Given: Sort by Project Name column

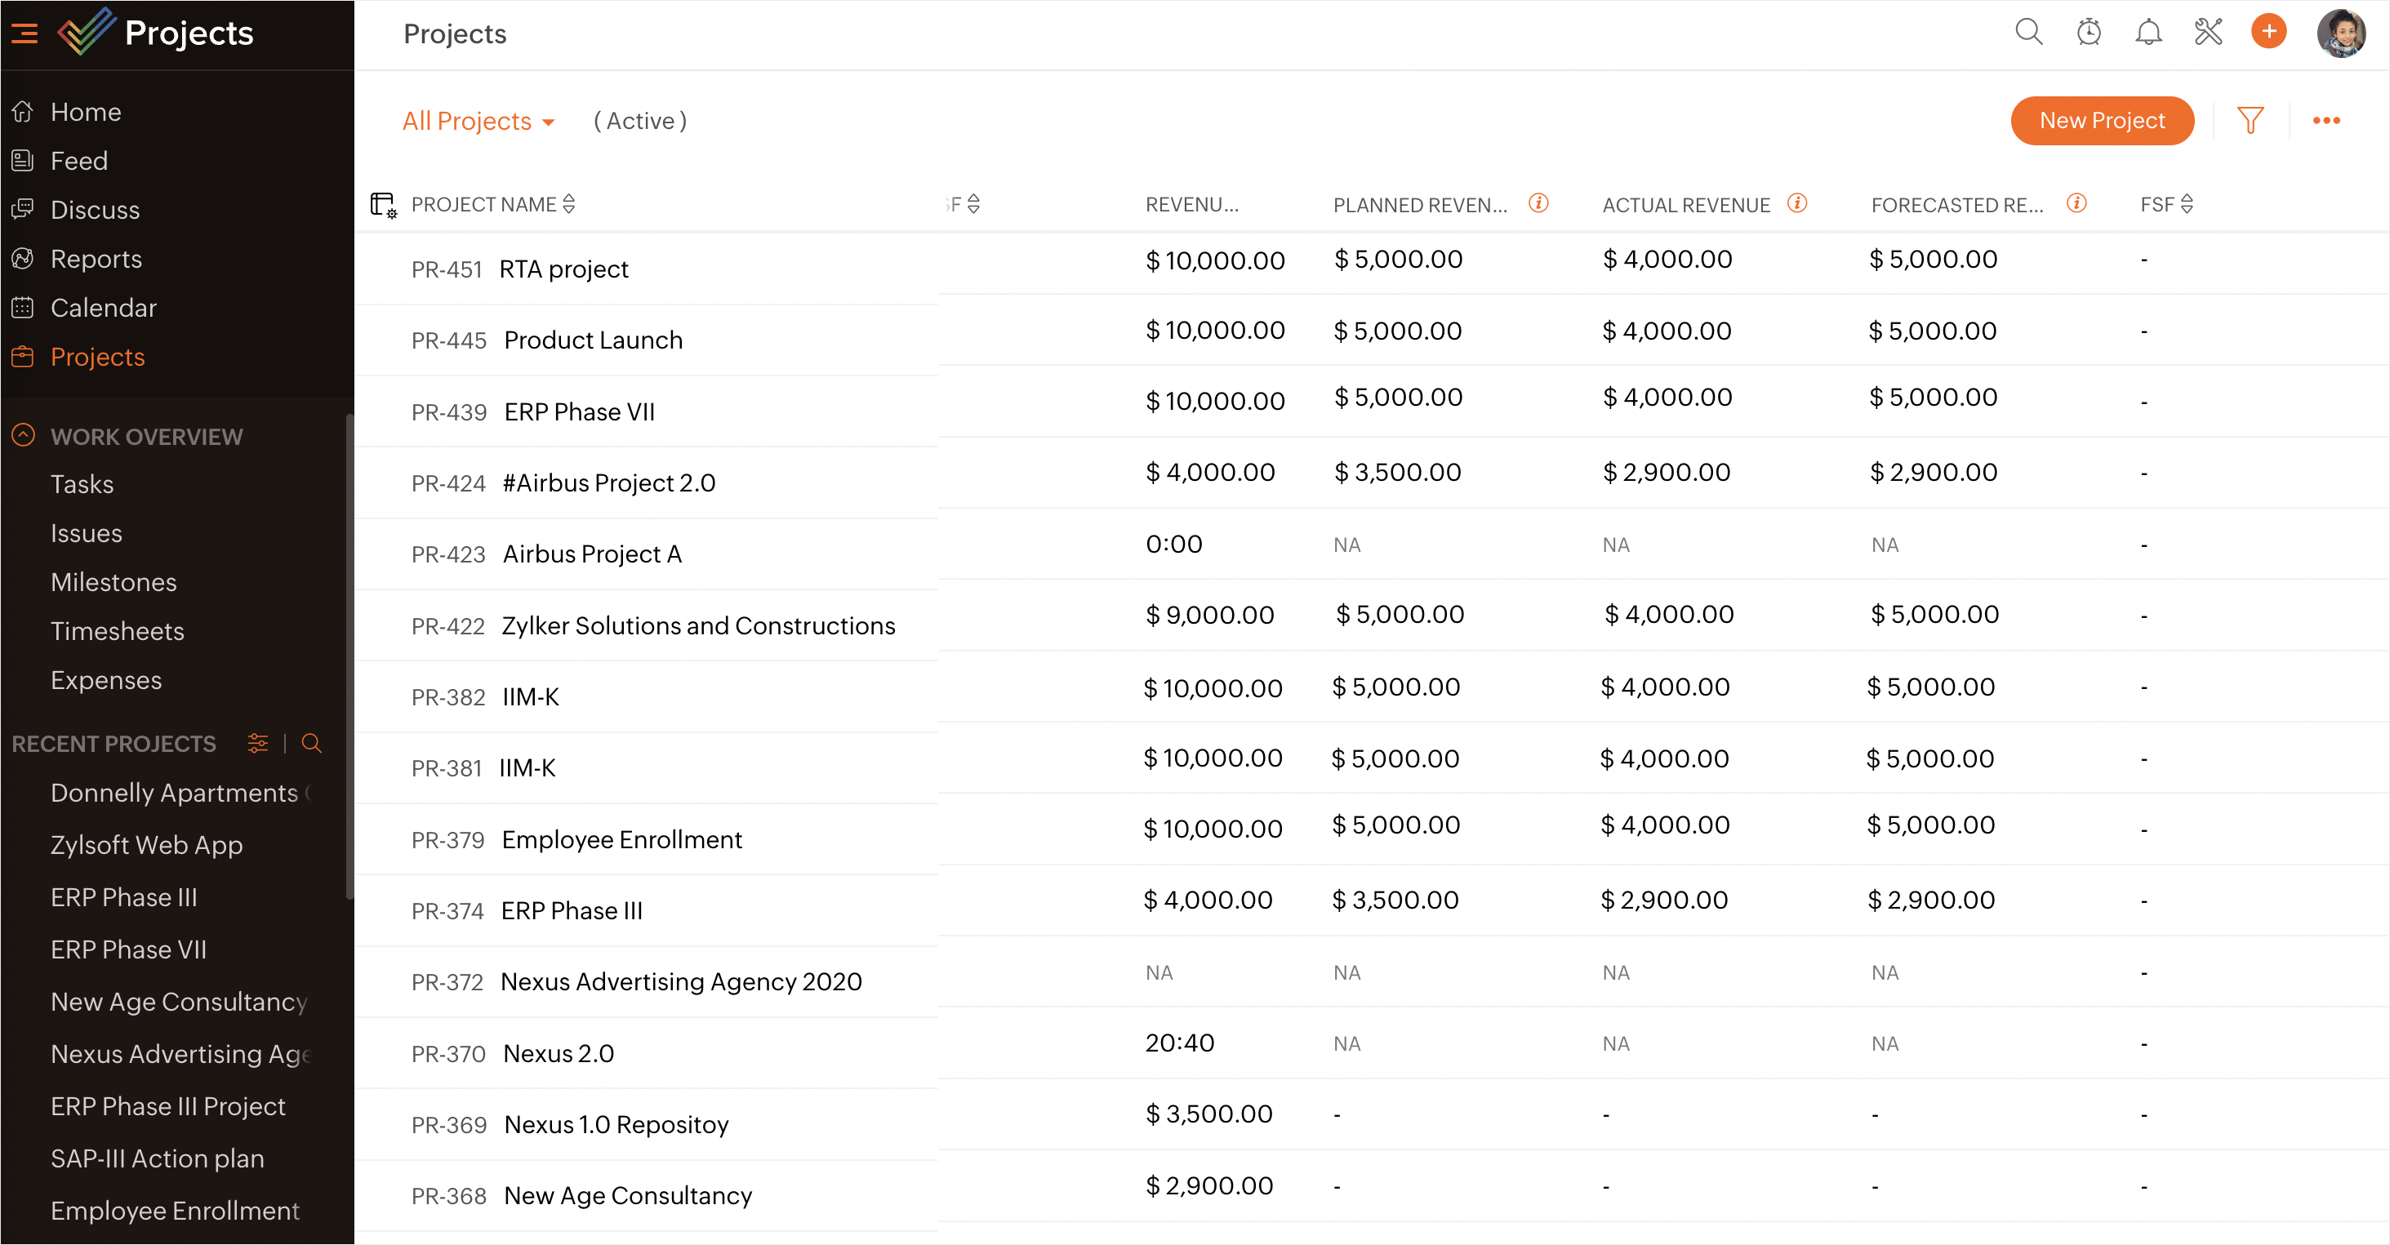Looking at the screenshot, I should point(569,204).
